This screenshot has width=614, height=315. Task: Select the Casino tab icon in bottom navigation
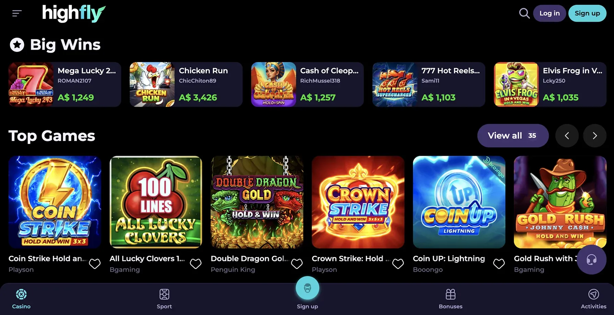[21, 294]
